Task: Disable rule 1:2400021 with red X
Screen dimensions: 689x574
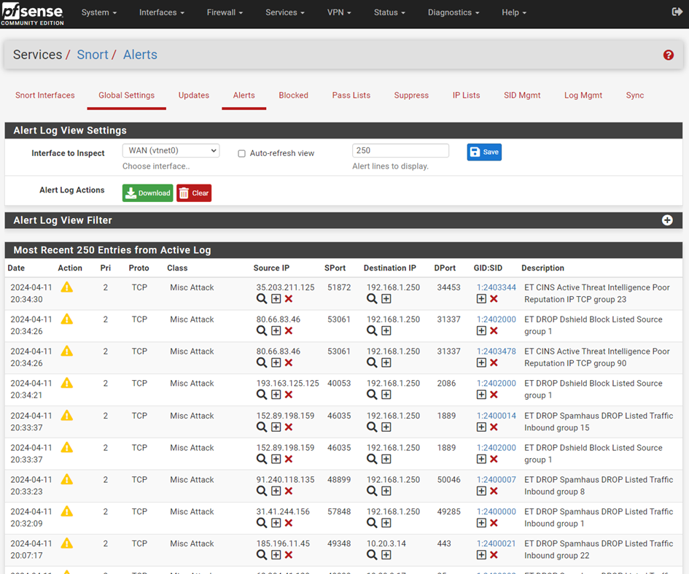Action: pyautogui.click(x=494, y=555)
